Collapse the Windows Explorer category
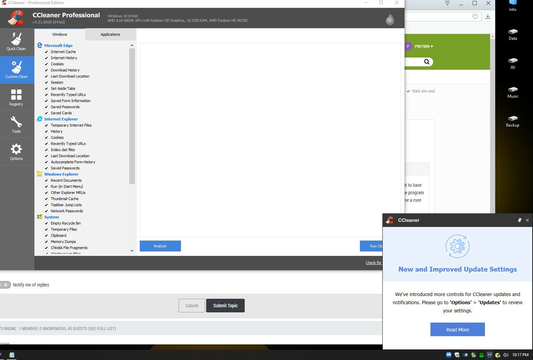Viewport: 533px width, 360px height. click(x=61, y=174)
